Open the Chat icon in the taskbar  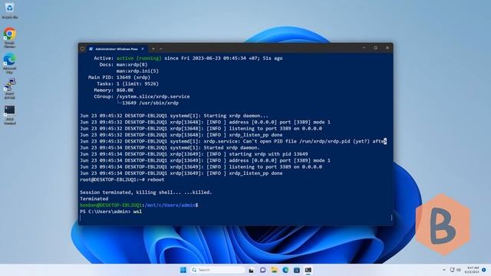(x=262, y=270)
